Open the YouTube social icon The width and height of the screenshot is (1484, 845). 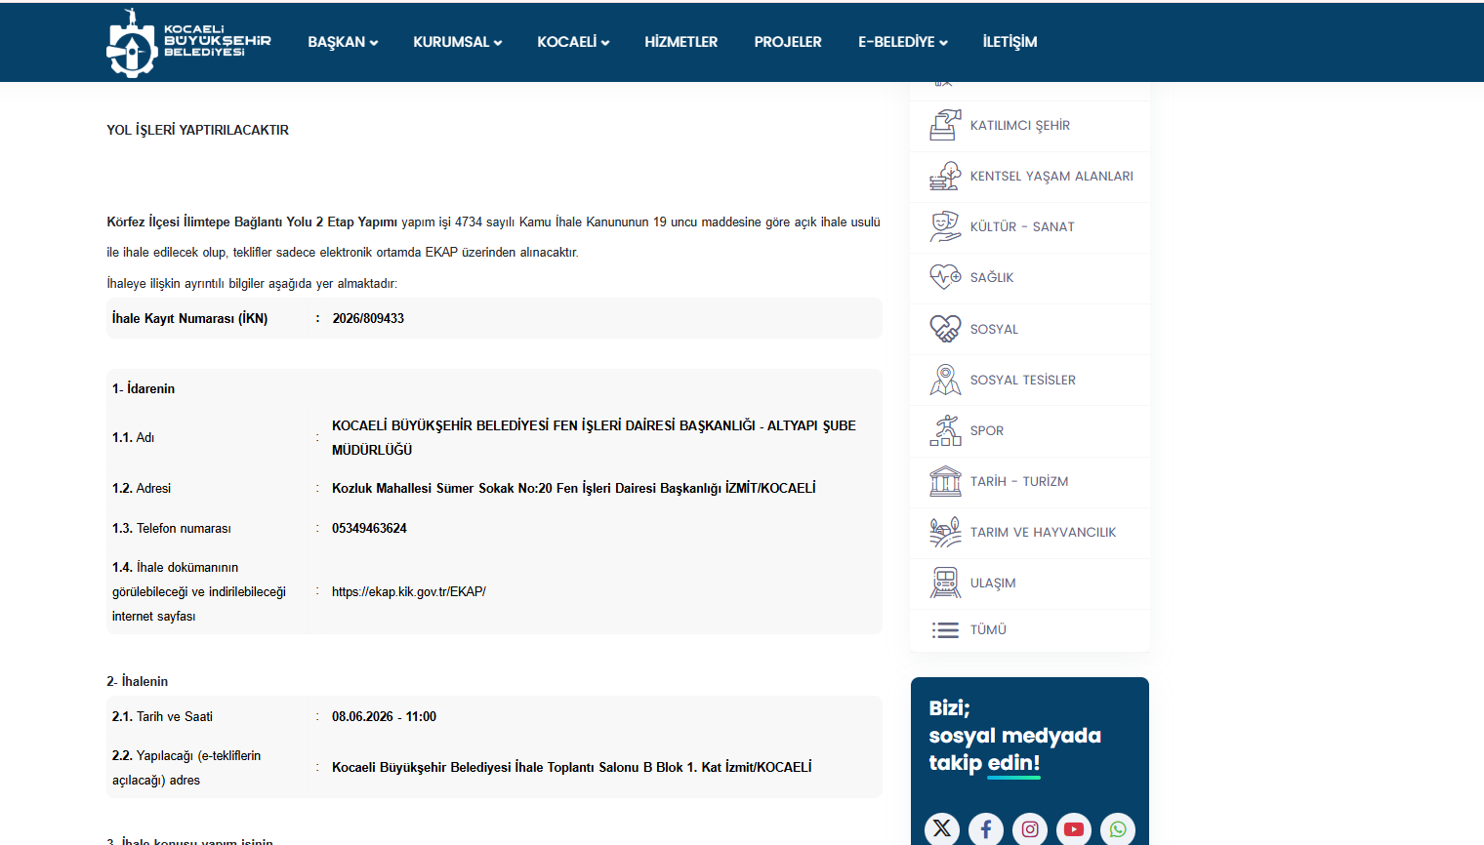tap(1074, 828)
